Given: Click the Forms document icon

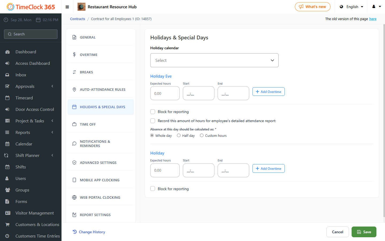Looking at the screenshot, I should [x=7, y=202].
